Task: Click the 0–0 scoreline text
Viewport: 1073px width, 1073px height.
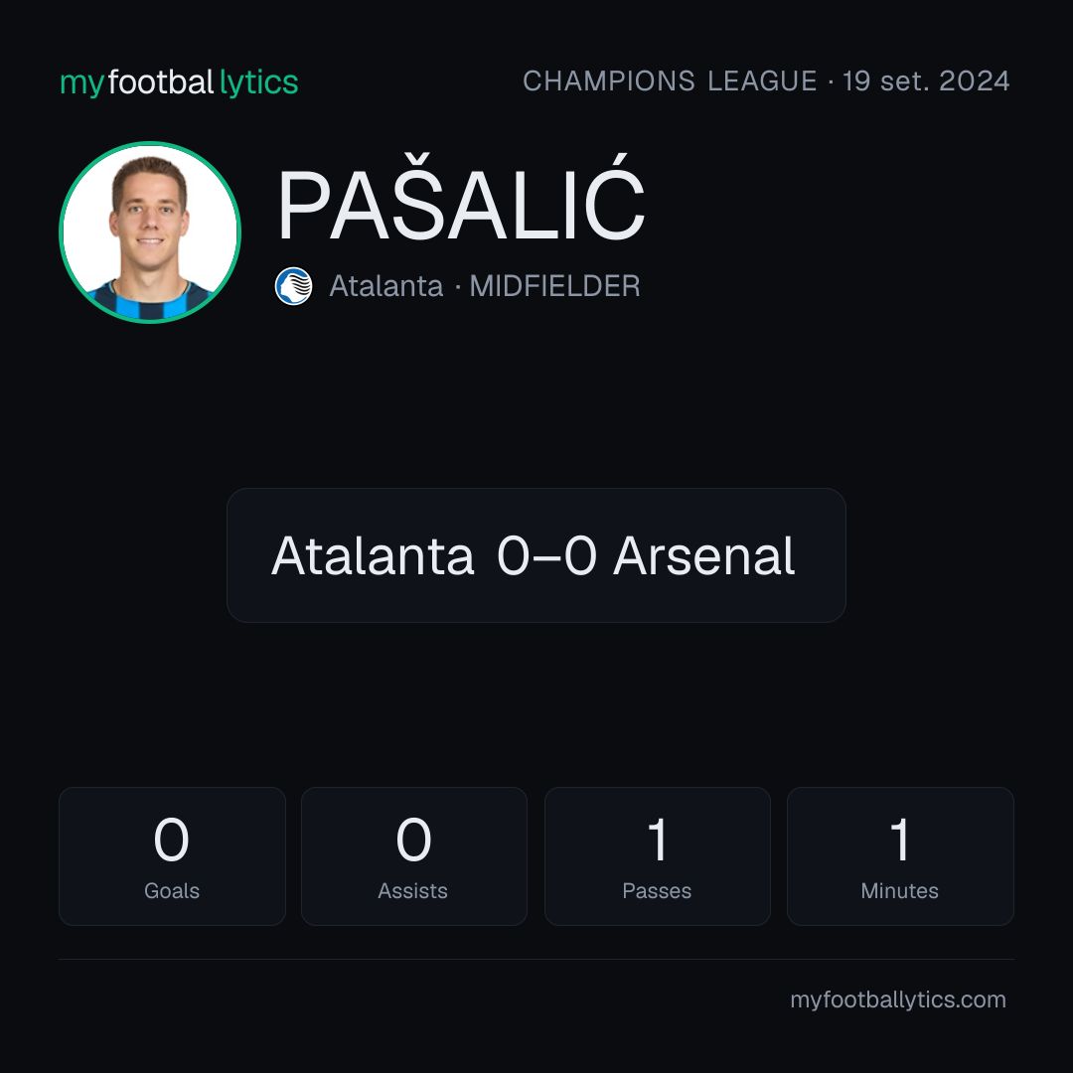Action: pyautogui.click(x=546, y=555)
